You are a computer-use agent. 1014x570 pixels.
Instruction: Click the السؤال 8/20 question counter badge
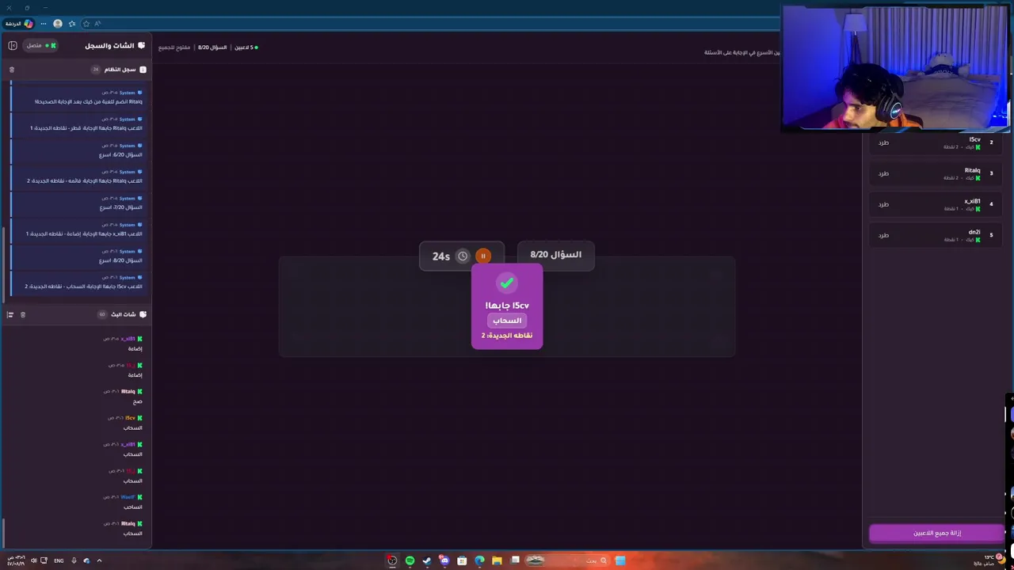pos(555,254)
